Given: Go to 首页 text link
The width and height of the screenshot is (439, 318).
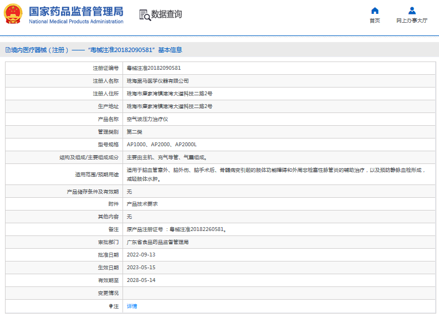Looking at the screenshot, I should [x=375, y=20].
